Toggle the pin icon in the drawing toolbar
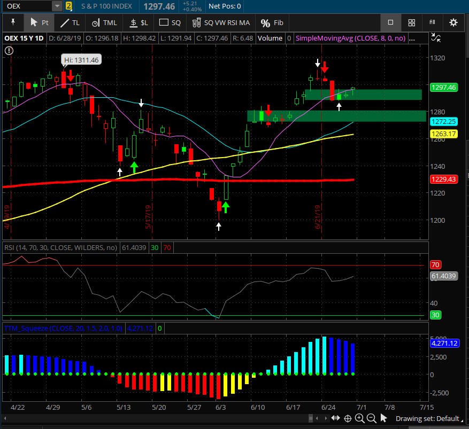This screenshot has height=429, width=469. point(13,22)
